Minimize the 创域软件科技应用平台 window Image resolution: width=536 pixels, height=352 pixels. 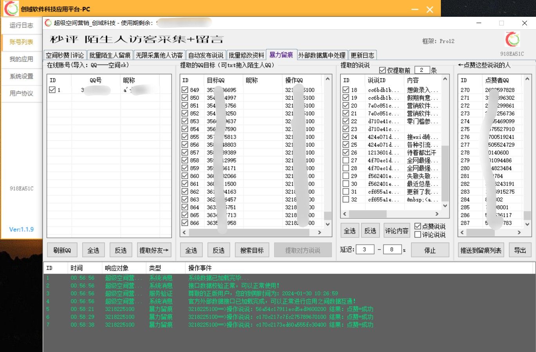click(415, 9)
